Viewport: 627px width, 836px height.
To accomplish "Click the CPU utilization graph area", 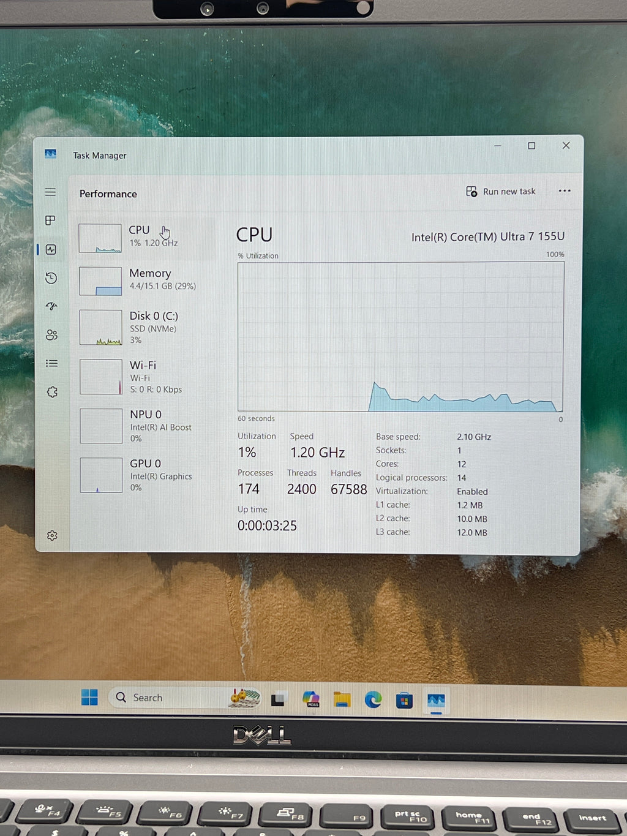I will pyautogui.click(x=400, y=337).
